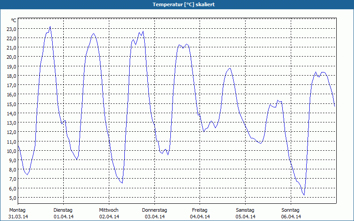Screen dimensions: 354x221
Task: Select the Donnerstag 03.04.14 date label
Action: [154, 213]
